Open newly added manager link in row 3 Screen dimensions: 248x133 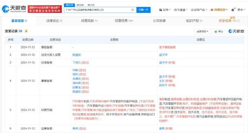pyautogui.click(x=163, y=62)
